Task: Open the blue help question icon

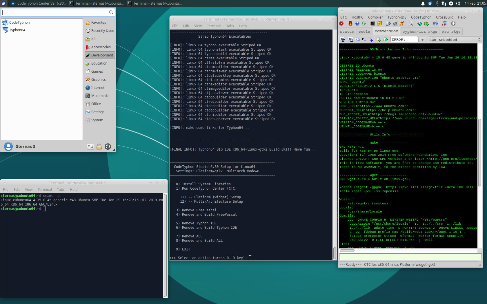Action: pos(357,23)
